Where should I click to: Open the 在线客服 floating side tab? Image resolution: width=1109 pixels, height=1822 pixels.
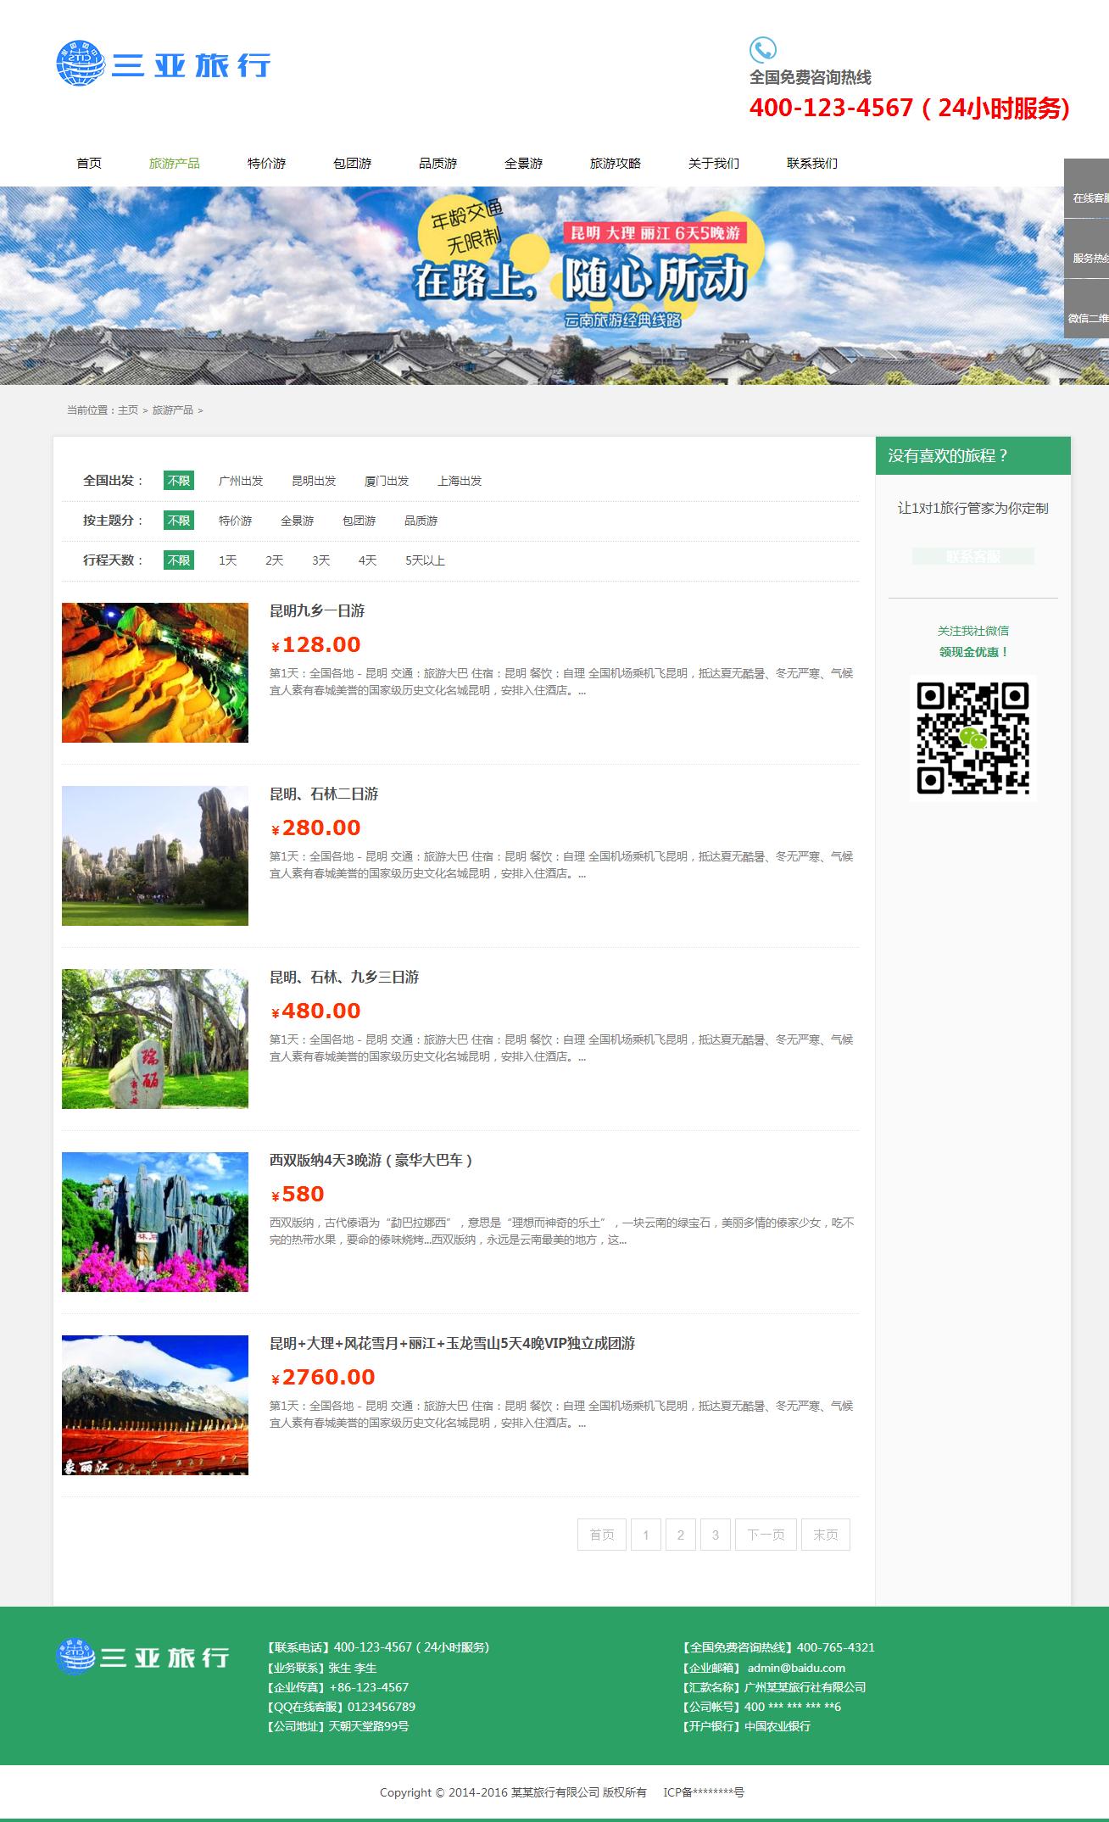click(x=1088, y=198)
